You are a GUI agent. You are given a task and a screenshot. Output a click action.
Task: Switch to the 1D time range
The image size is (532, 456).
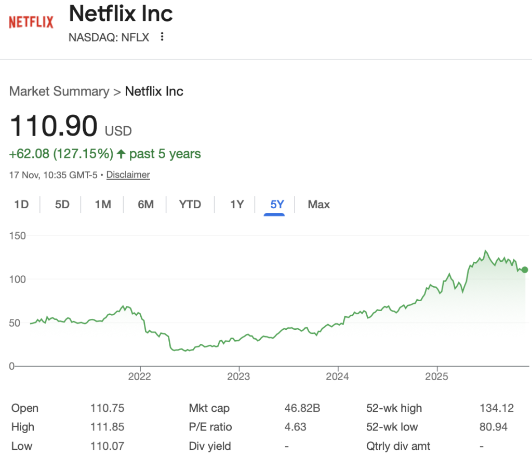[21, 204]
